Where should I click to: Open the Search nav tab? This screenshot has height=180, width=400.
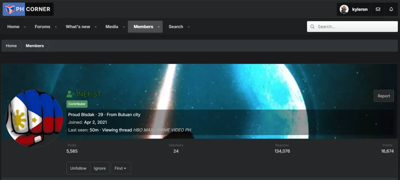(x=176, y=27)
